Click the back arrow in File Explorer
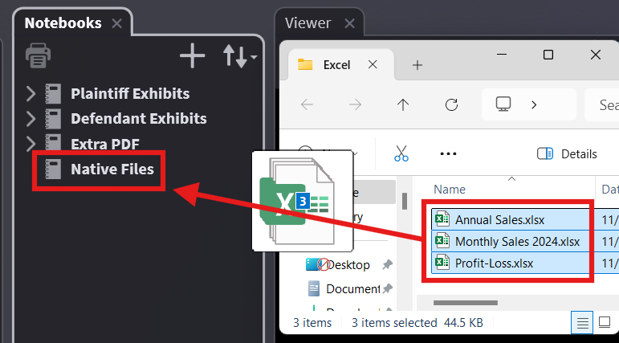Image resolution: width=619 pixels, height=343 pixels. [307, 104]
